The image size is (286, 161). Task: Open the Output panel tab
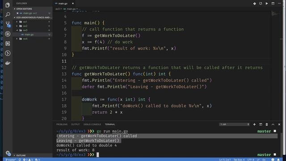coord(76,124)
